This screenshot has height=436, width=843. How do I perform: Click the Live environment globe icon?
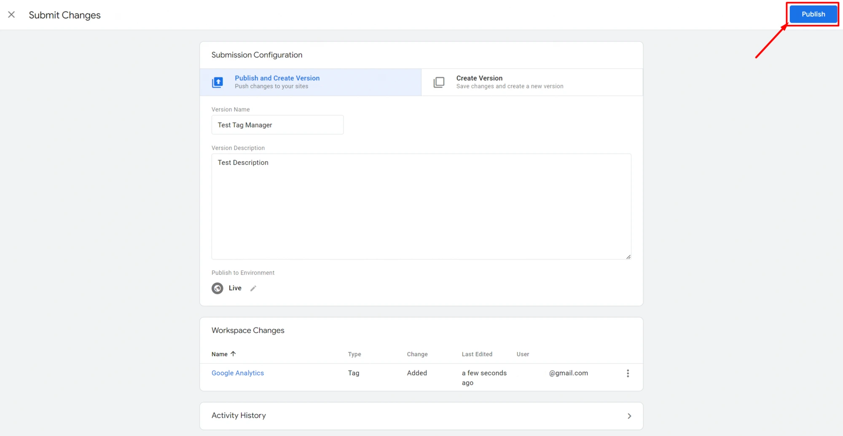click(x=217, y=288)
